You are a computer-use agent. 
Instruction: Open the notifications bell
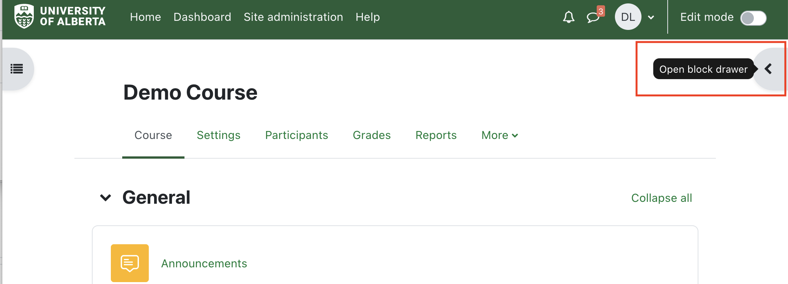[x=568, y=17]
